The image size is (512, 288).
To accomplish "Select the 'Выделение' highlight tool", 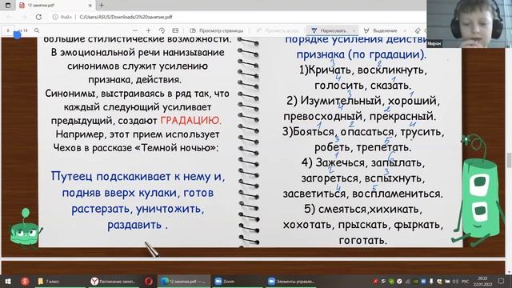I will coord(381,30).
